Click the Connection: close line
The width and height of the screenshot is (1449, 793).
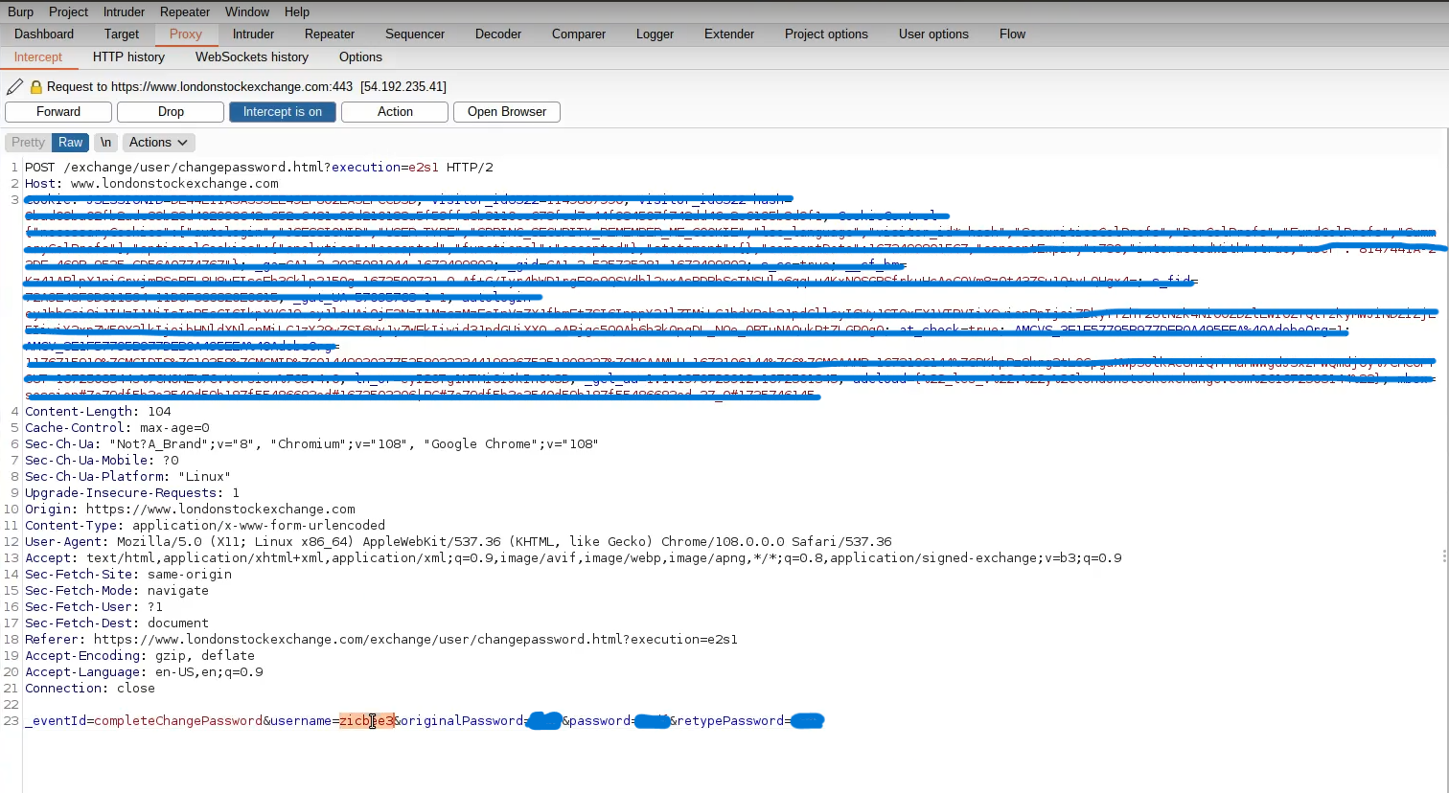pos(90,689)
